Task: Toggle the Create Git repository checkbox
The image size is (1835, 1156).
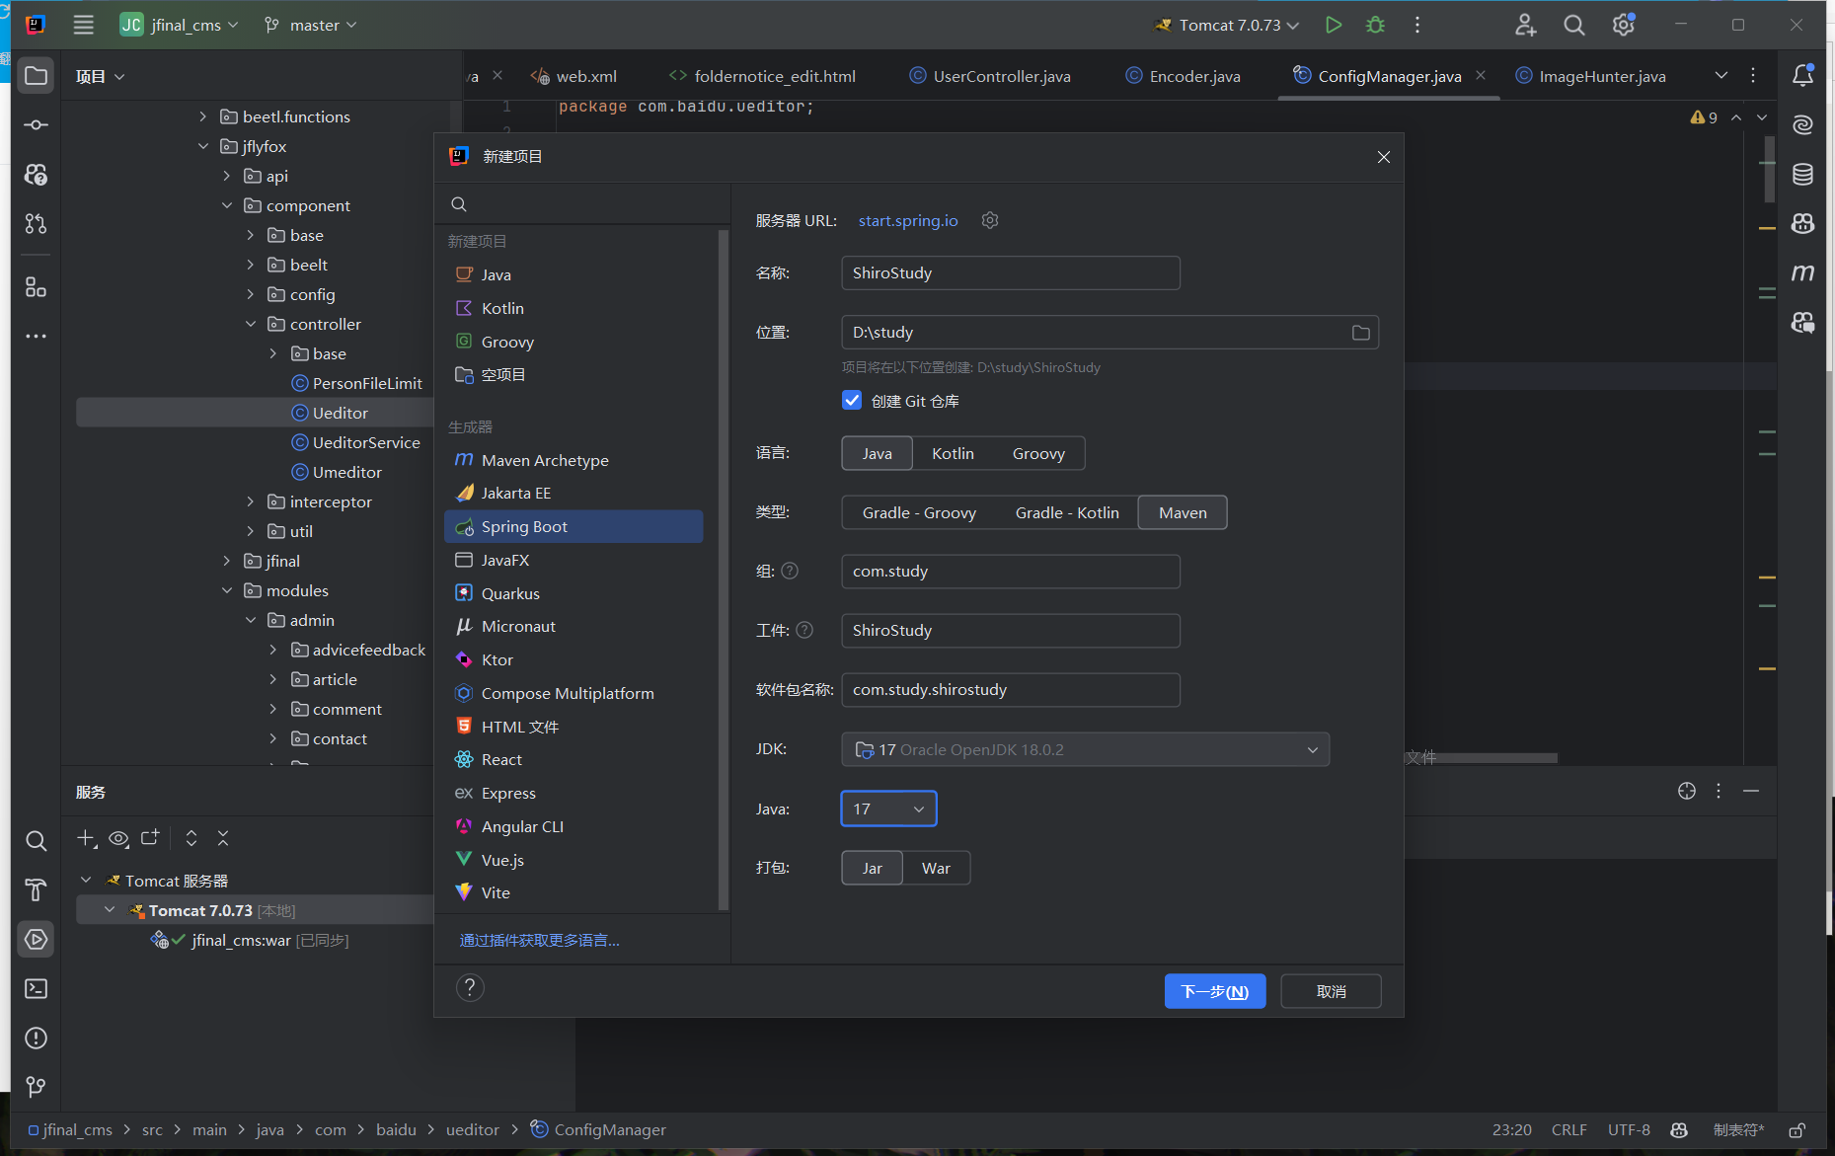Action: 852,400
